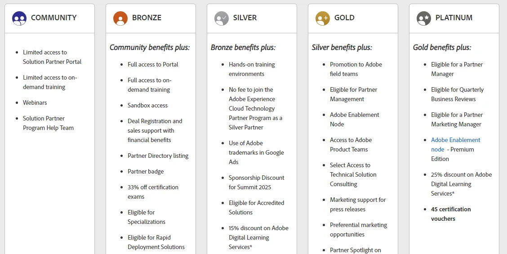
Task: Click the Partner badge bullet
Action: point(146,171)
